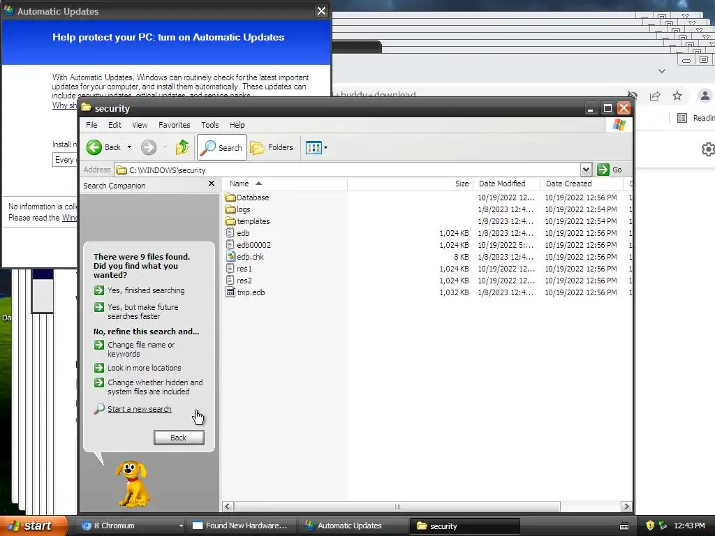The width and height of the screenshot is (715, 536).
Task: Select the logs folder icon
Action: [230, 209]
